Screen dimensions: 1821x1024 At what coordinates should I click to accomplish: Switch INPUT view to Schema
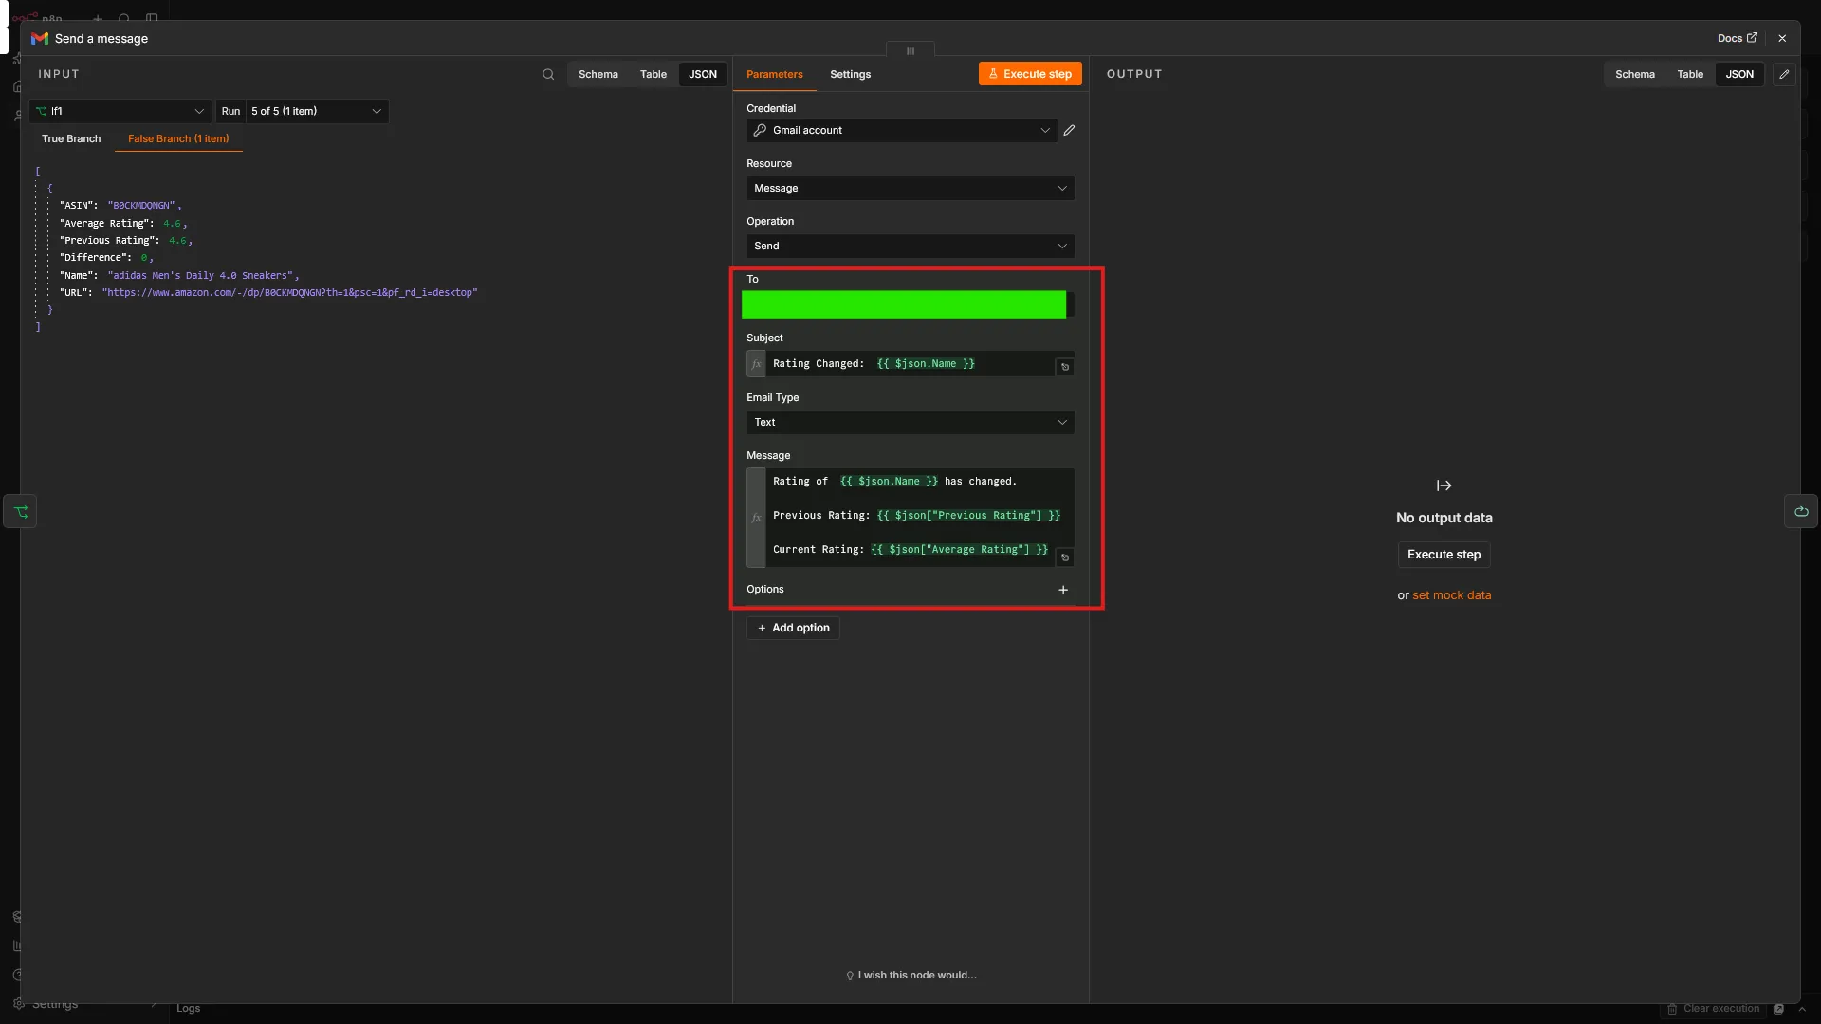pos(598,74)
